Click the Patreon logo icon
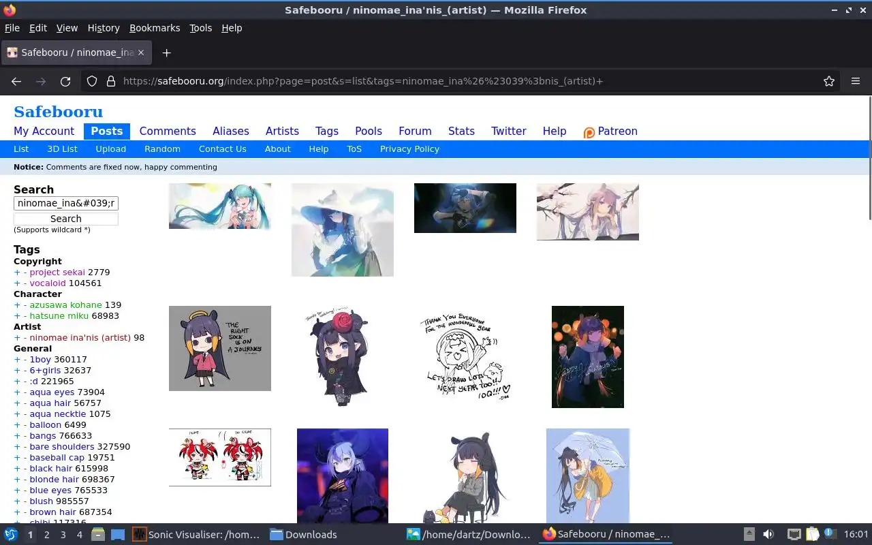Screen dimensions: 872x545 589,132
